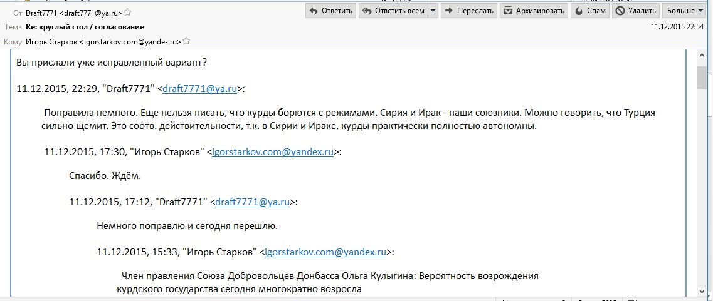Open igorstarkov.com@yandex.ru link in 17:30 quote

point(273,151)
